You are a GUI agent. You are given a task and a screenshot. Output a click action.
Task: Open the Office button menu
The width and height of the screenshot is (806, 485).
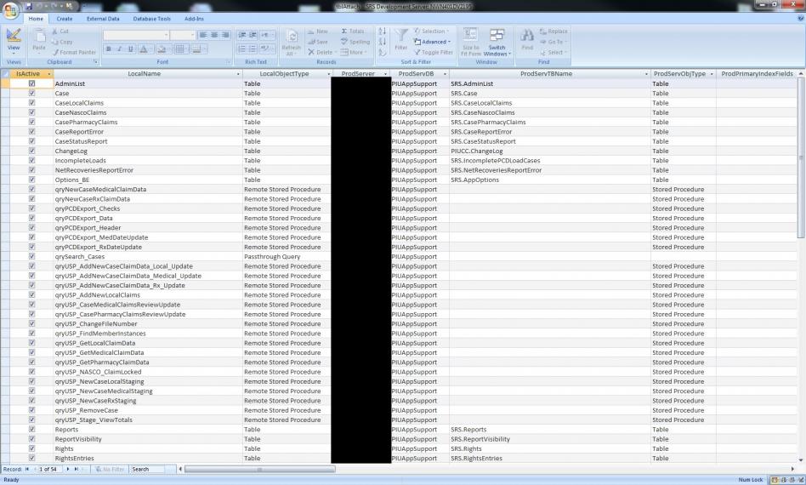tap(10, 9)
